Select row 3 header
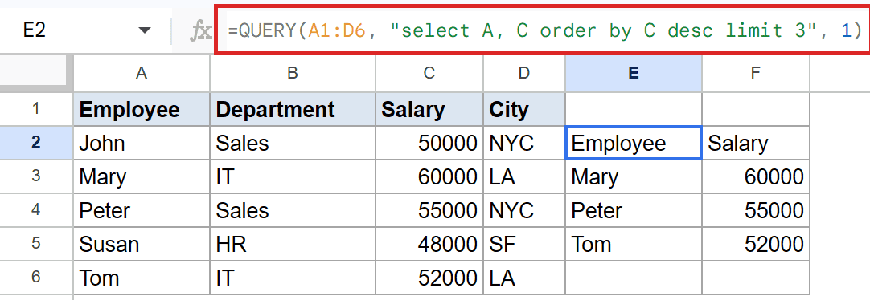 (36, 176)
